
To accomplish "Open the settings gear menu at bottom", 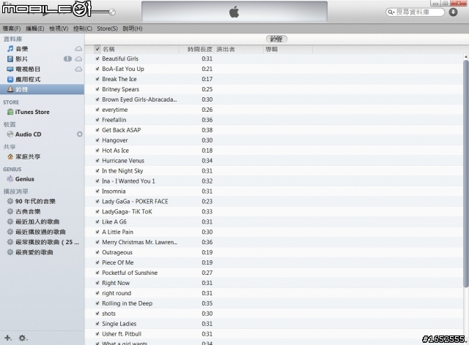I will point(23,338).
